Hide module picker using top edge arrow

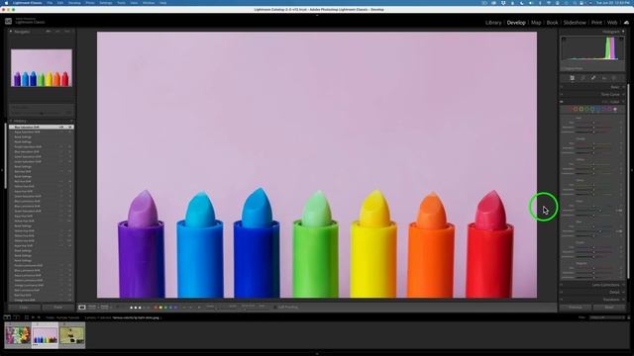click(317, 16)
